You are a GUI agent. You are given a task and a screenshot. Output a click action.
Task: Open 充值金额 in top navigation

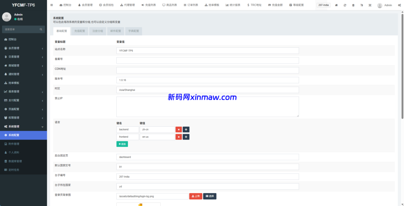[x=275, y=5]
